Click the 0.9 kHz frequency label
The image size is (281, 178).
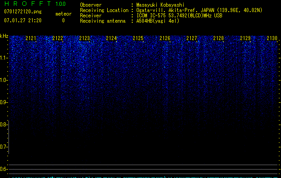pos(4,102)
